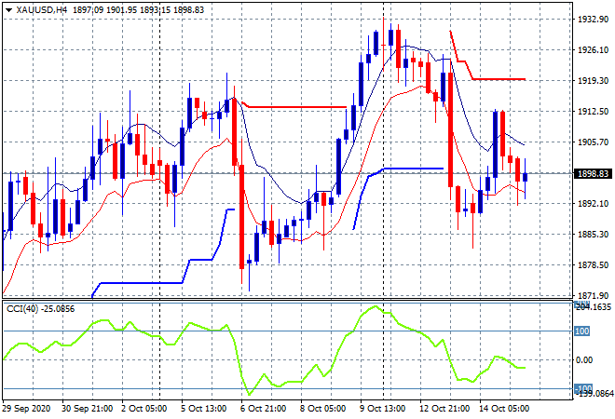Click the CCI(40) -25.0856 indicator label

[x=40, y=309]
